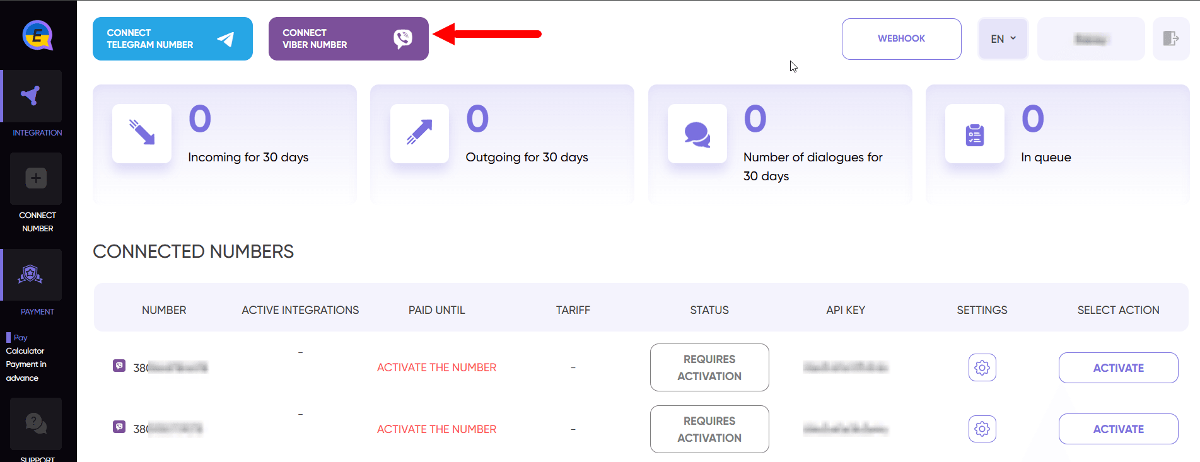Click the In queue clipboard icon
Screen dimensions: 1200x462
point(975,134)
